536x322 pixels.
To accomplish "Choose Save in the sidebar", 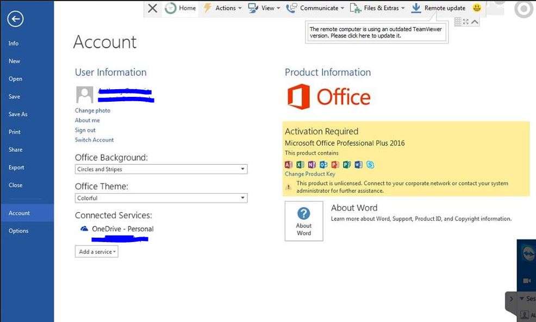I will (14, 96).
